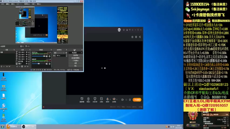The width and height of the screenshot is (230, 129).
Task: Select the 窗口采集 source row
Action: point(23,61)
